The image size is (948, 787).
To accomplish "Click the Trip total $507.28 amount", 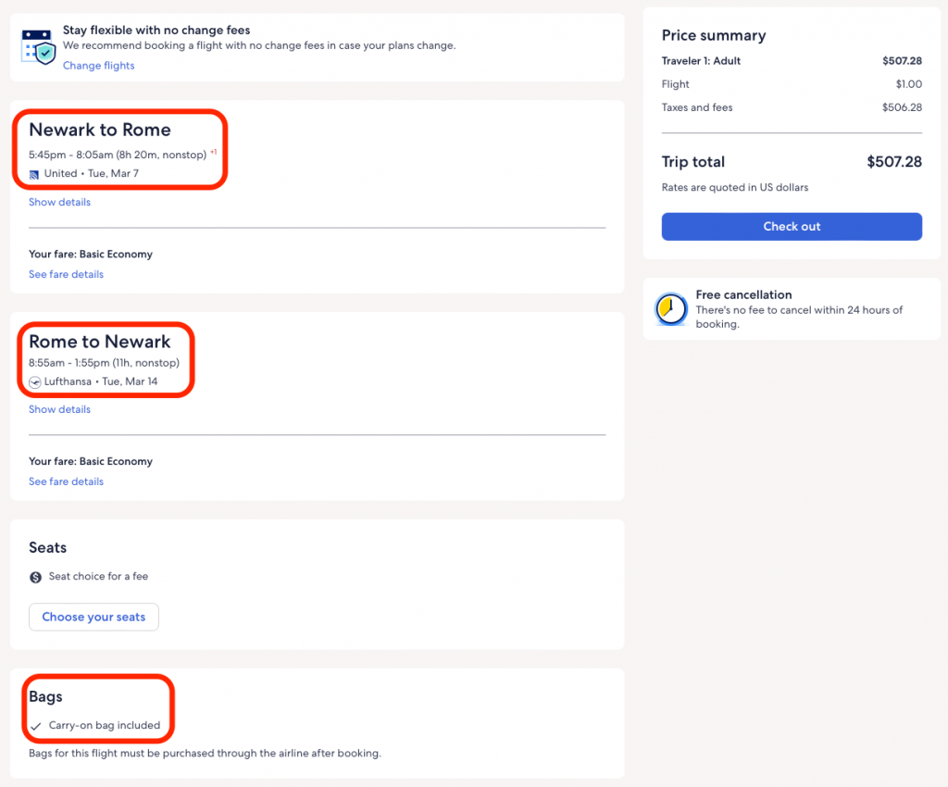I will [x=893, y=162].
